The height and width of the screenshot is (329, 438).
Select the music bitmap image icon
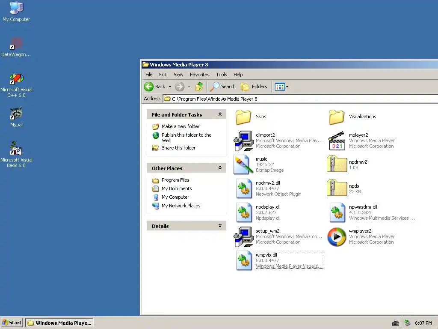pos(243,165)
